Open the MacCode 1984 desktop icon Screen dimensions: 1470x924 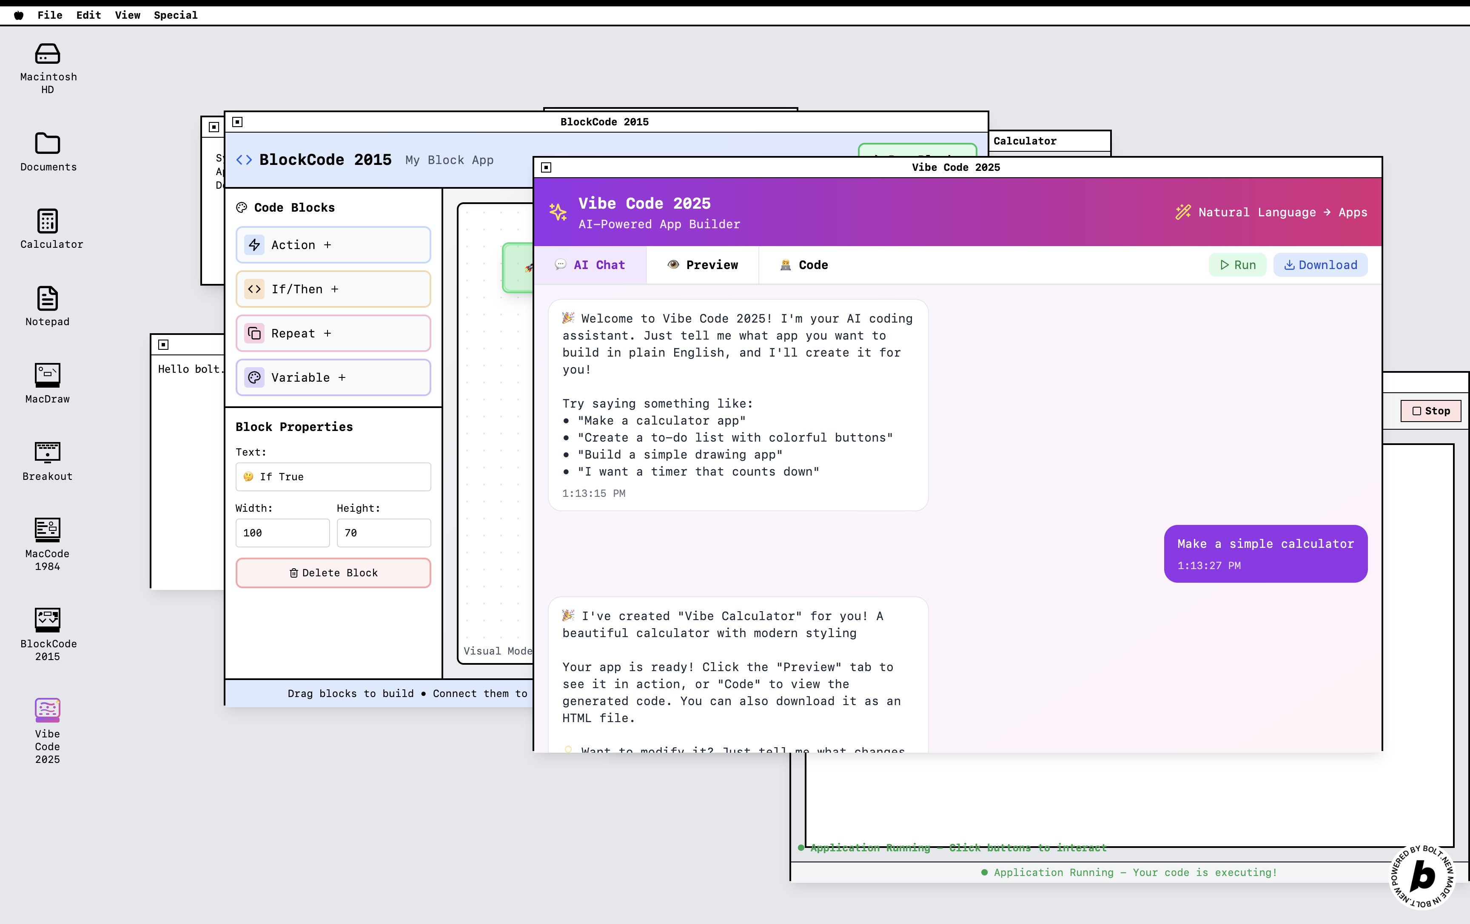click(47, 530)
